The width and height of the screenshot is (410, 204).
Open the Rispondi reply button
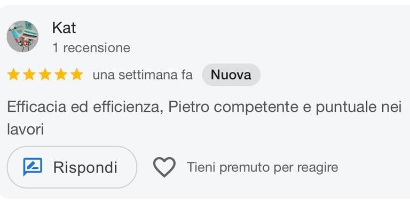click(x=72, y=167)
